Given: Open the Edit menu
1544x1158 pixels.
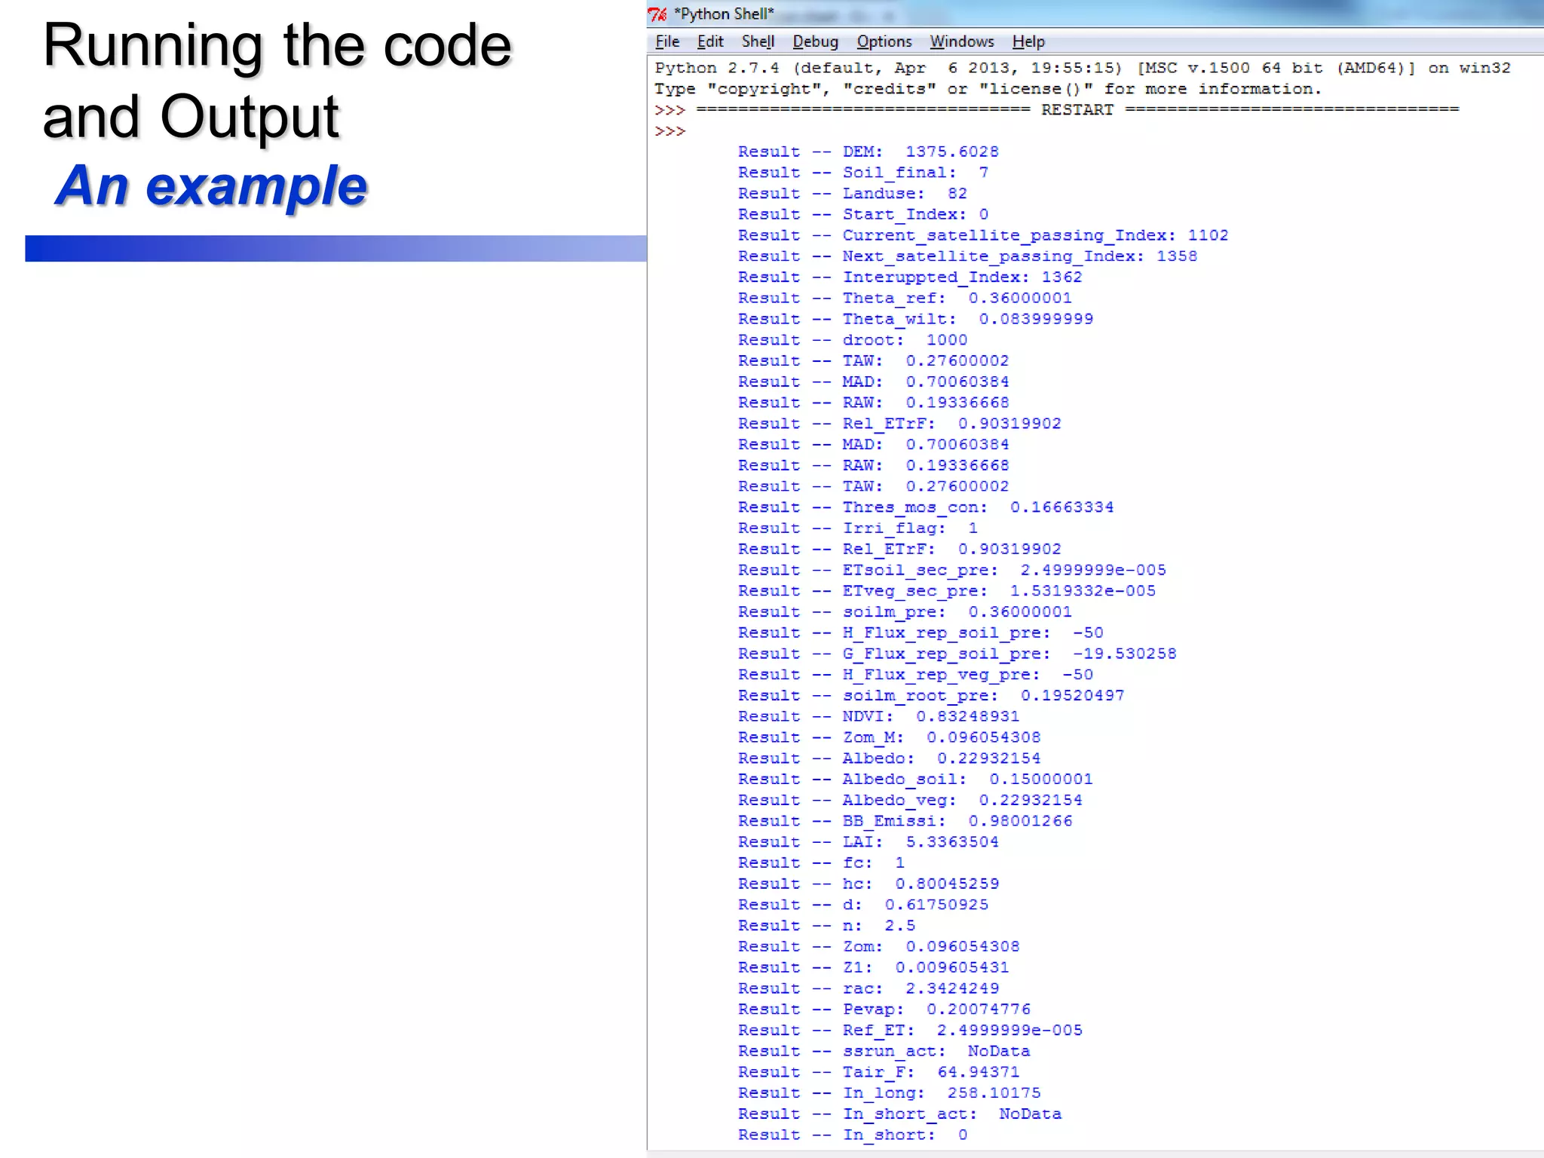Looking at the screenshot, I should [x=710, y=41].
